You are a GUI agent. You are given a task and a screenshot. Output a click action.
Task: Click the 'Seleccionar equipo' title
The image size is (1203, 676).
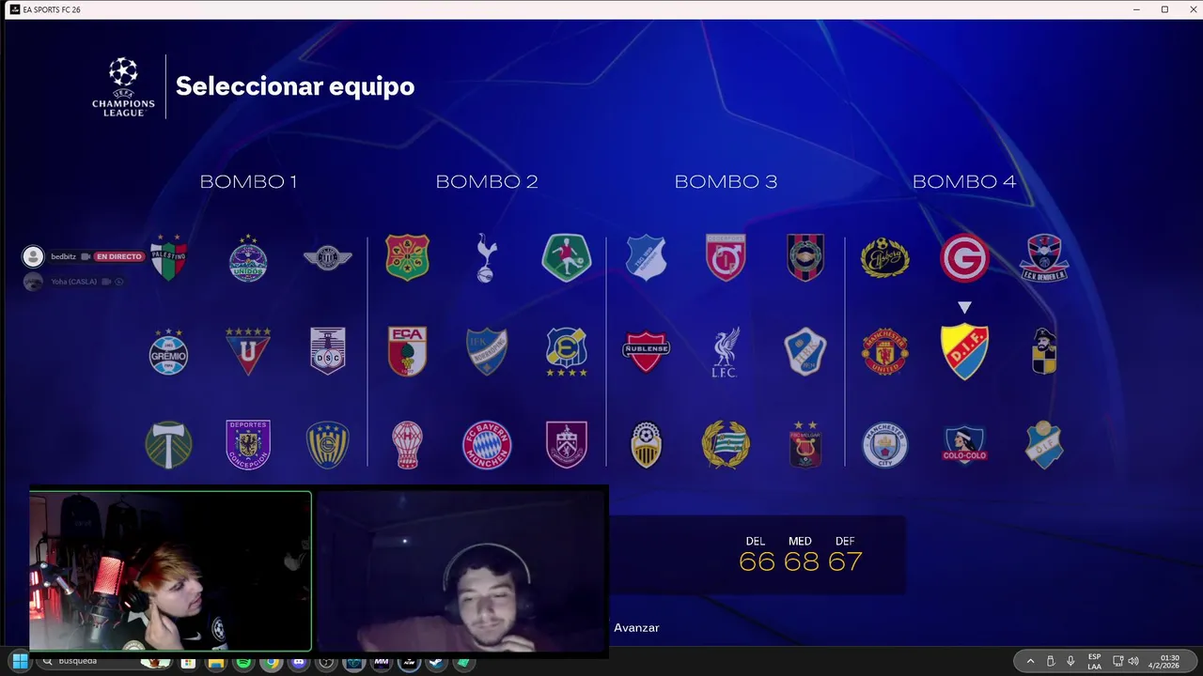coord(295,86)
